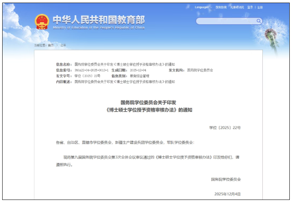Image resolution: width=295 pixels, height=203 pixels.
Task: Open the 无障碍浏览 accessibility link
Action: click(x=237, y=7)
